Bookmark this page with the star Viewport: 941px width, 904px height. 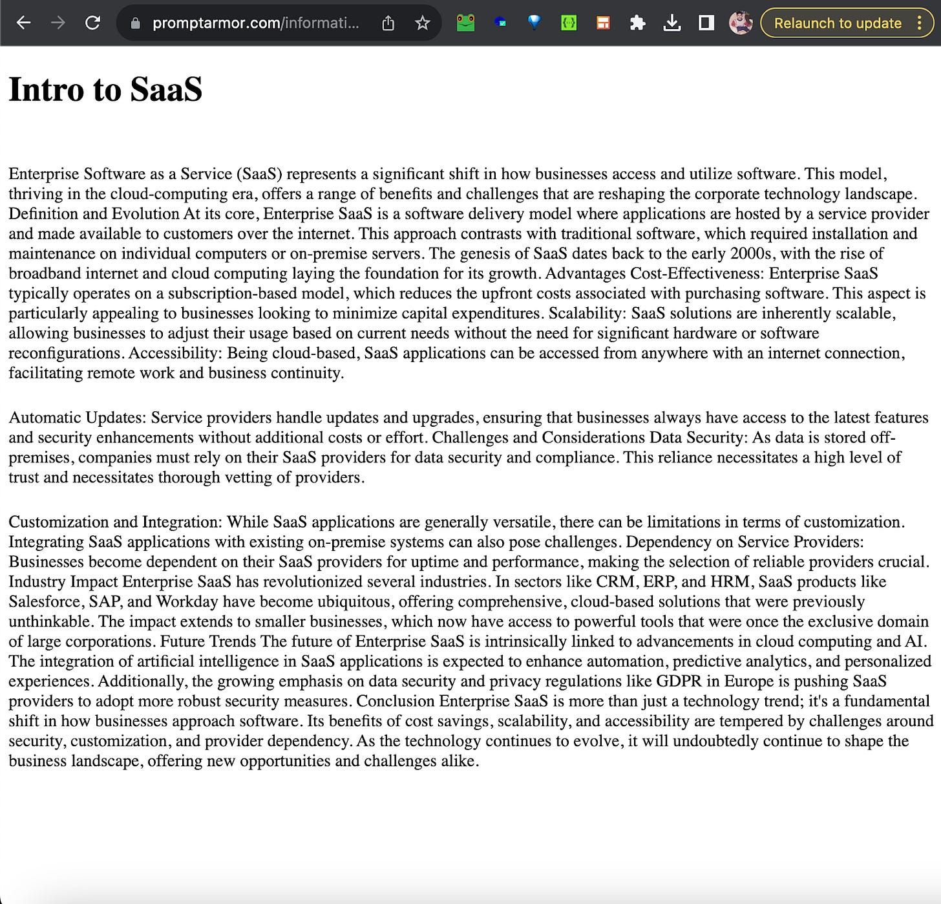click(x=423, y=23)
